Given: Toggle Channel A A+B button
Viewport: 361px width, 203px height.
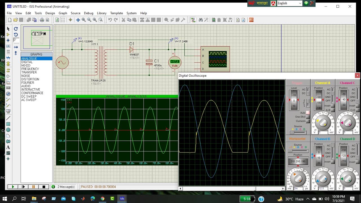Looking at the screenshot, I should pos(333,110).
